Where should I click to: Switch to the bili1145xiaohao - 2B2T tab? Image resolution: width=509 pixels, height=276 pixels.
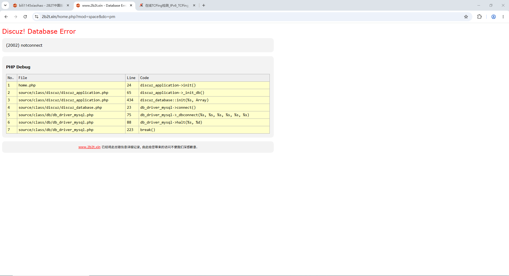(41, 5)
